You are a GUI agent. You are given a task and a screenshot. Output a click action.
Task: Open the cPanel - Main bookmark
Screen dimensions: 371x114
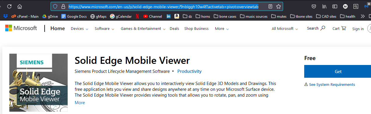tap(25, 17)
